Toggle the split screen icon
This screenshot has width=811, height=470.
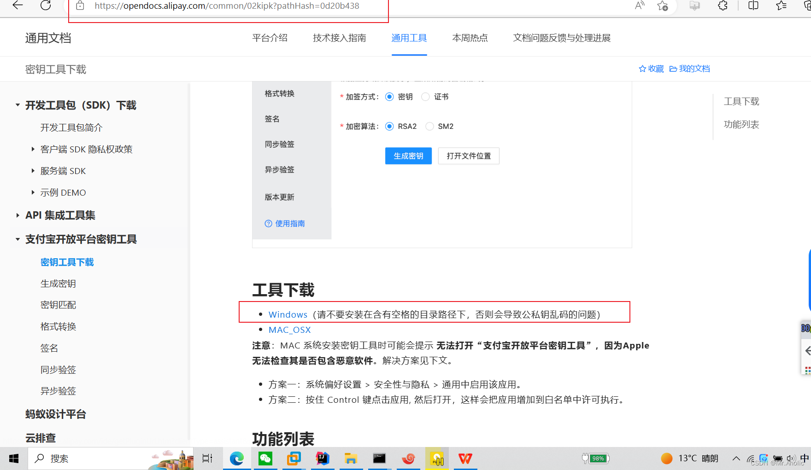753,6
